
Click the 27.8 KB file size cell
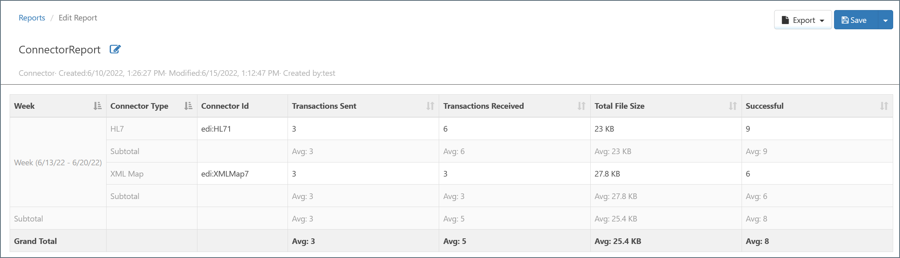point(666,174)
